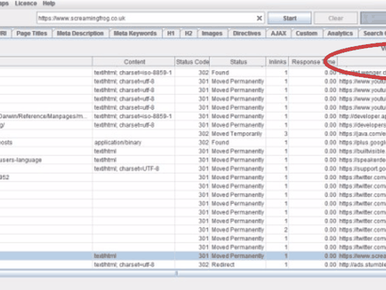Open the Licence menu

[x=26, y=3]
